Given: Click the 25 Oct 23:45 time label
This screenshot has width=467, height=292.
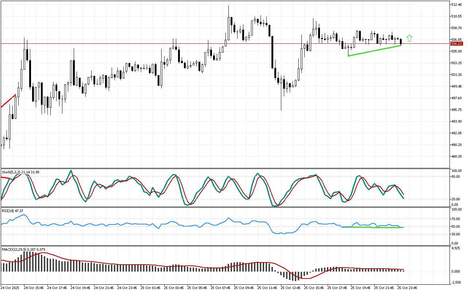Looking at the screenshot, I should (x=407, y=288).
